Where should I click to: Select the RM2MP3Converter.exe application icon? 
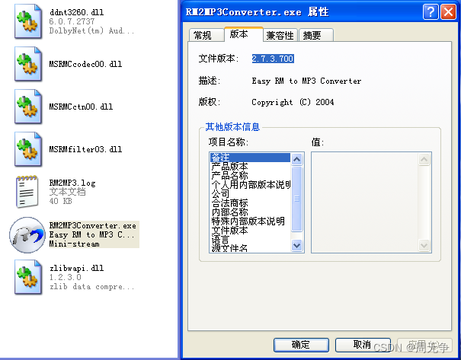(x=27, y=235)
